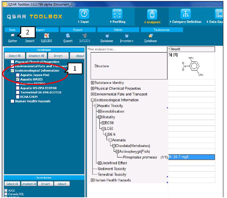
Task: Check Human Health Hazards database
Action: point(12,101)
